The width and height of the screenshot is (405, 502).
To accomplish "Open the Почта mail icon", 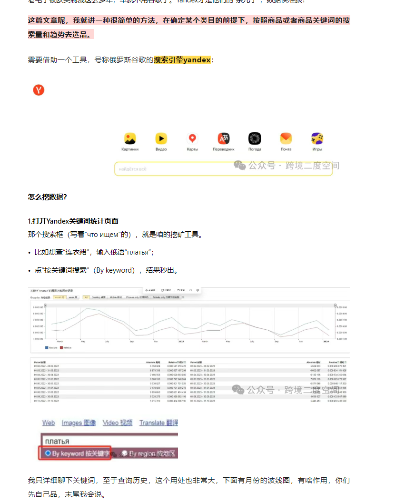I will [x=286, y=138].
